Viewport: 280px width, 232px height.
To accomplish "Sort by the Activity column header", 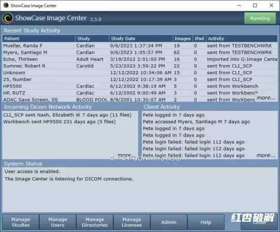I will (x=242, y=39).
